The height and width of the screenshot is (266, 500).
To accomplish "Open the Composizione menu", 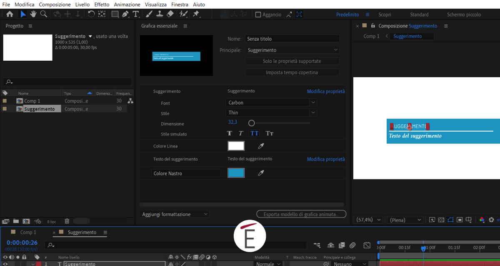I will click(x=55, y=4).
